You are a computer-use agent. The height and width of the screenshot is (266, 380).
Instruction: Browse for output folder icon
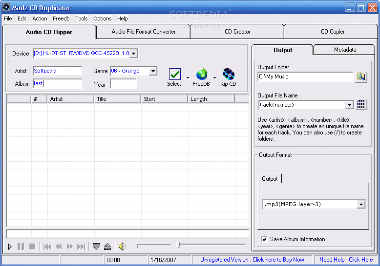361,77
